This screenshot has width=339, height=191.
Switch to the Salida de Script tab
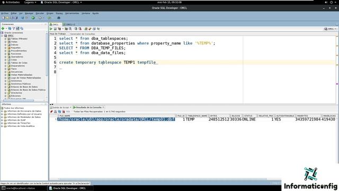[61, 107]
